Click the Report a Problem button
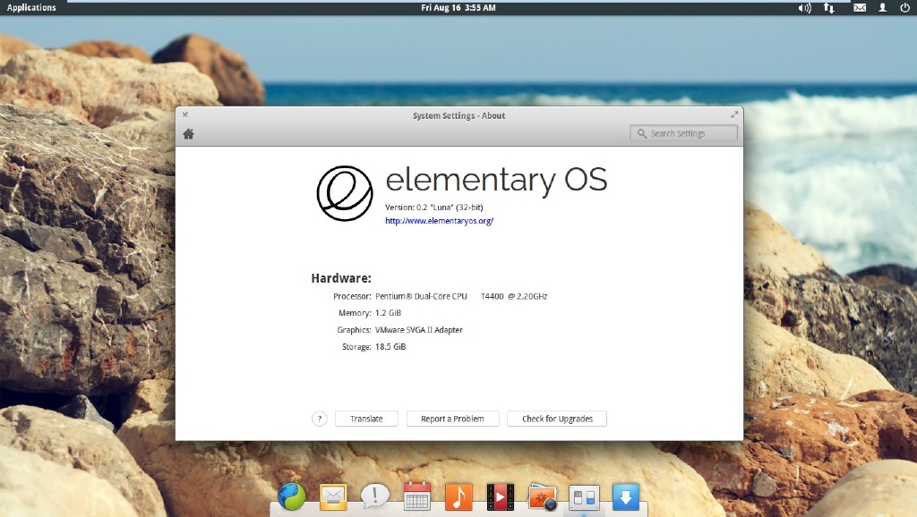Screen dimensions: 917x517 452,419
